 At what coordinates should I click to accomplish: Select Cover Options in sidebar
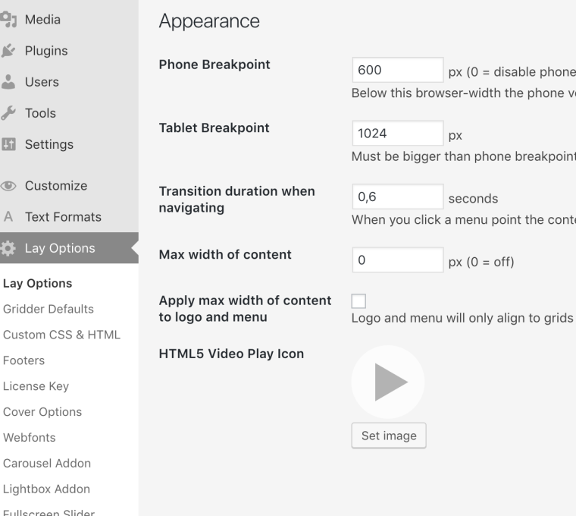[x=42, y=412]
